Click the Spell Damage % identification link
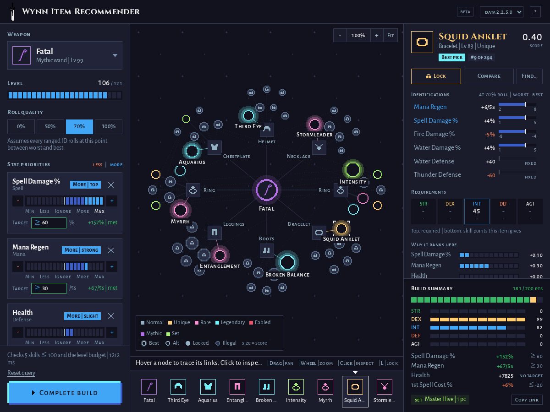The width and height of the screenshot is (550, 412). (x=436, y=120)
